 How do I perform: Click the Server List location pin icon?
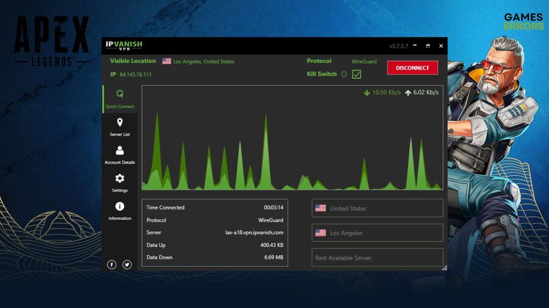(x=120, y=122)
